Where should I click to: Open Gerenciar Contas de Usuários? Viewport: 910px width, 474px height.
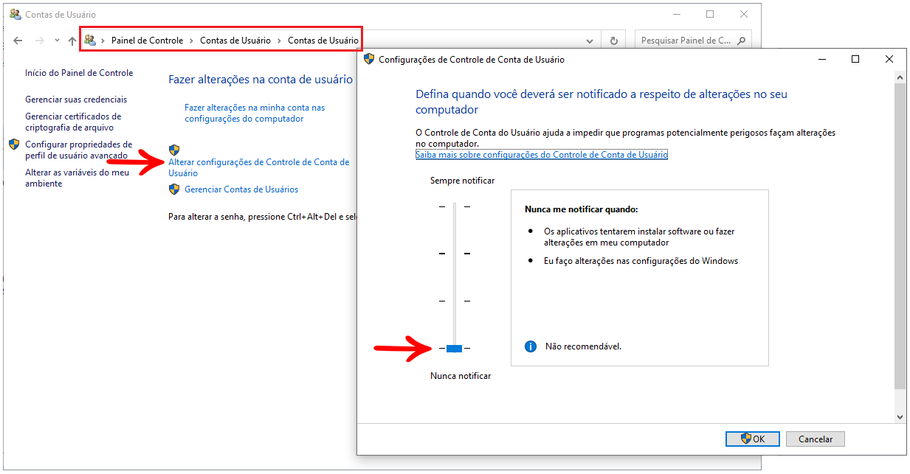[241, 189]
